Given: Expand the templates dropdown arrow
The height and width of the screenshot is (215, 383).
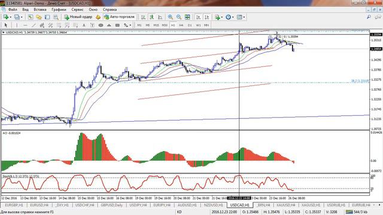Looking at the screenshot, I should pos(244,17).
